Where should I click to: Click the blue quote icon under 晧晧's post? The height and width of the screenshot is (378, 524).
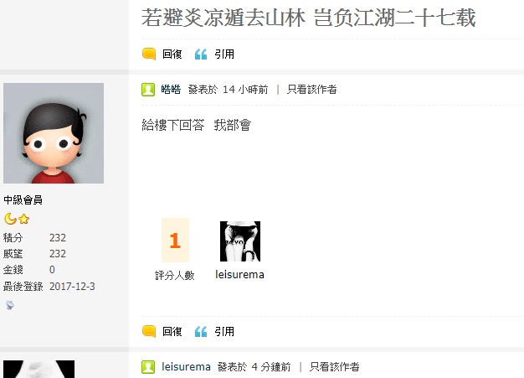click(x=201, y=332)
